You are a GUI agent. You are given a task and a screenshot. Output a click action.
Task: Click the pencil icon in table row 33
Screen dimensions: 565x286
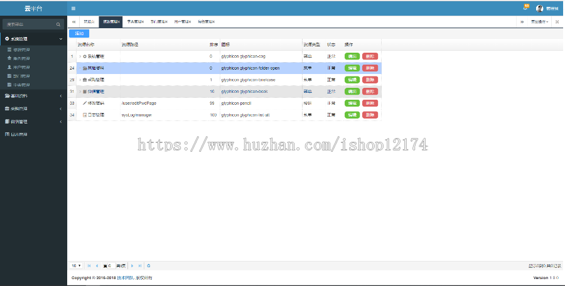coord(85,103)
